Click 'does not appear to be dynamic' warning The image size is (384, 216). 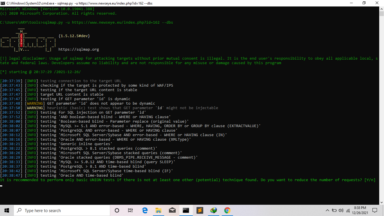(x=78, y=103)
